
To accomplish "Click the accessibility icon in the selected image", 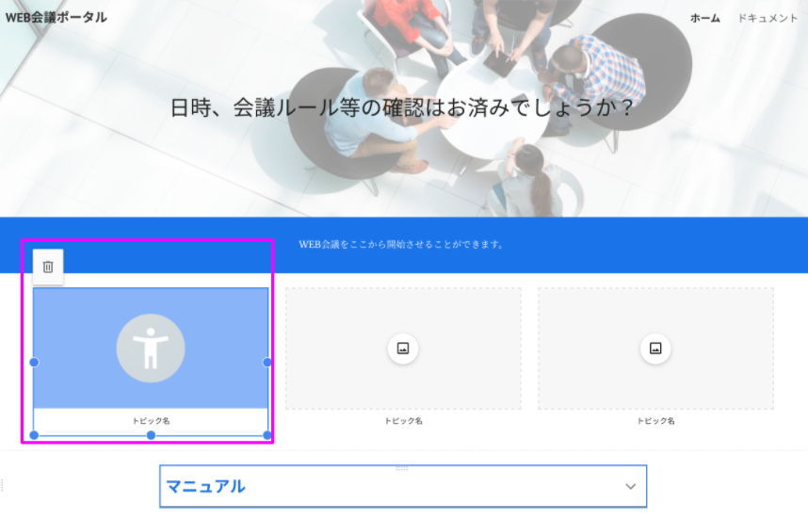I will tap(151, 349).
